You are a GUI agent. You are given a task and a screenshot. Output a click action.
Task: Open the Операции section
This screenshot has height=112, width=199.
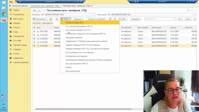[x=17, y=49]
